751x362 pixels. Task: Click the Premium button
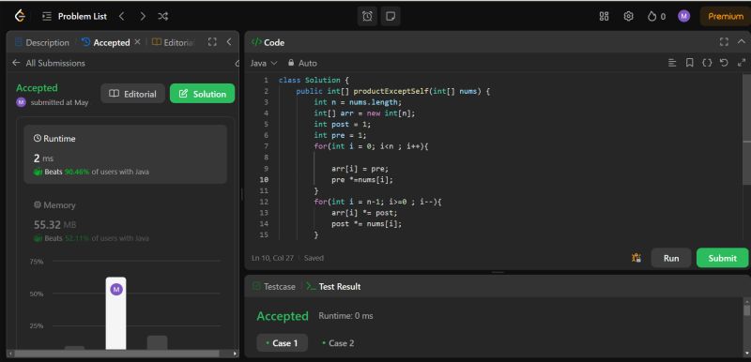pos(725,16)
